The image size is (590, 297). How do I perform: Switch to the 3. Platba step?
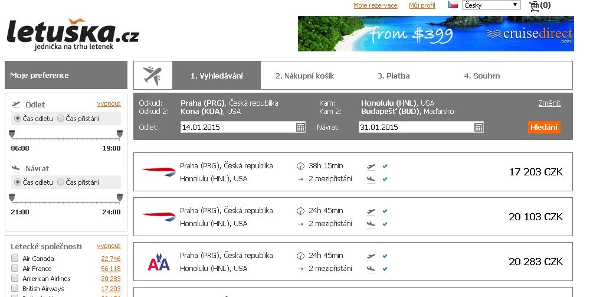[x=393, y=76]
